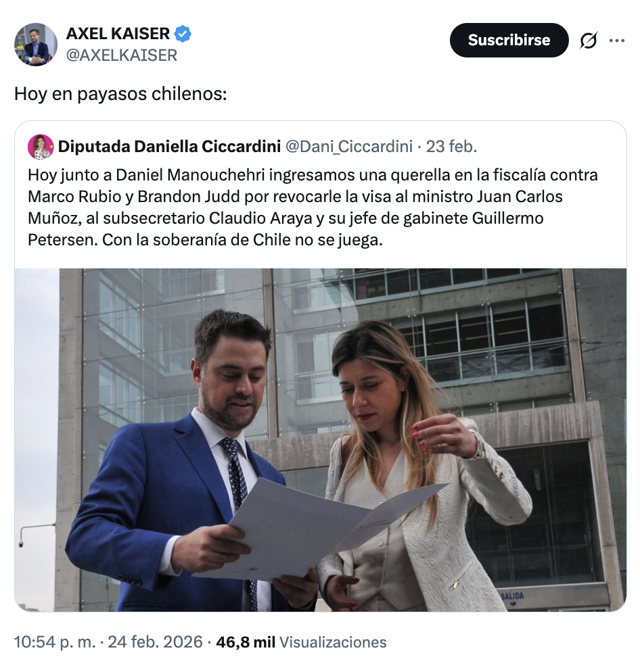Click the 10:54 p. m. timestamp
The width and height of the screenshot is (640, 657).
click(55, 642)
